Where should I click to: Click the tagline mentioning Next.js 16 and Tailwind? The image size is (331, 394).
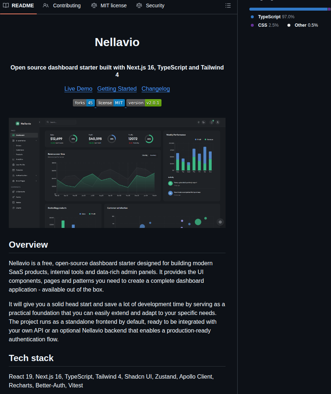point(117,71)
